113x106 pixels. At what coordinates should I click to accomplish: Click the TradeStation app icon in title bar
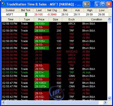(x=3, y=4)
